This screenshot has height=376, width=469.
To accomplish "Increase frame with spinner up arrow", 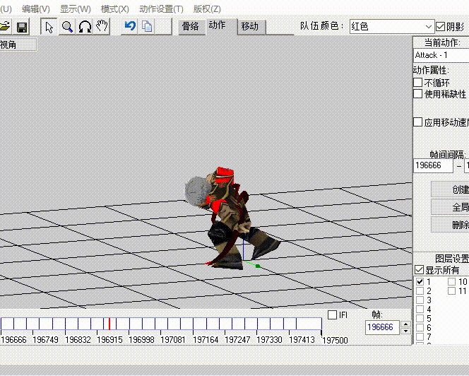I will 406,324.
